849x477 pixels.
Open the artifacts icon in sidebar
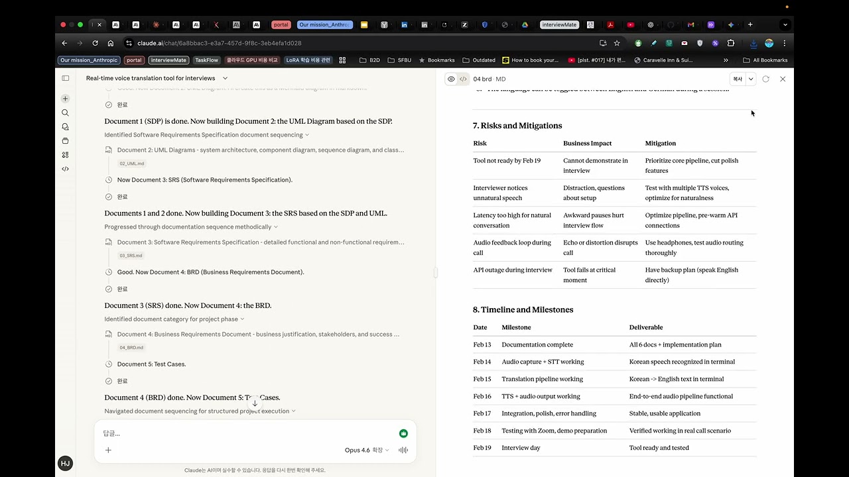65,155
